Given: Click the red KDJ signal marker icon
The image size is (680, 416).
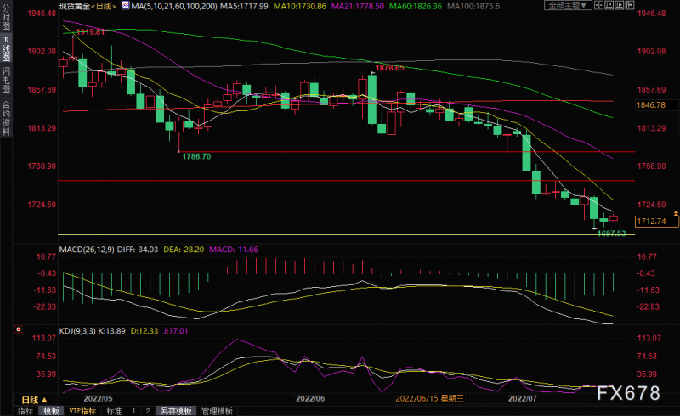Looking at the screenshot, I should [x=18, y=330].
